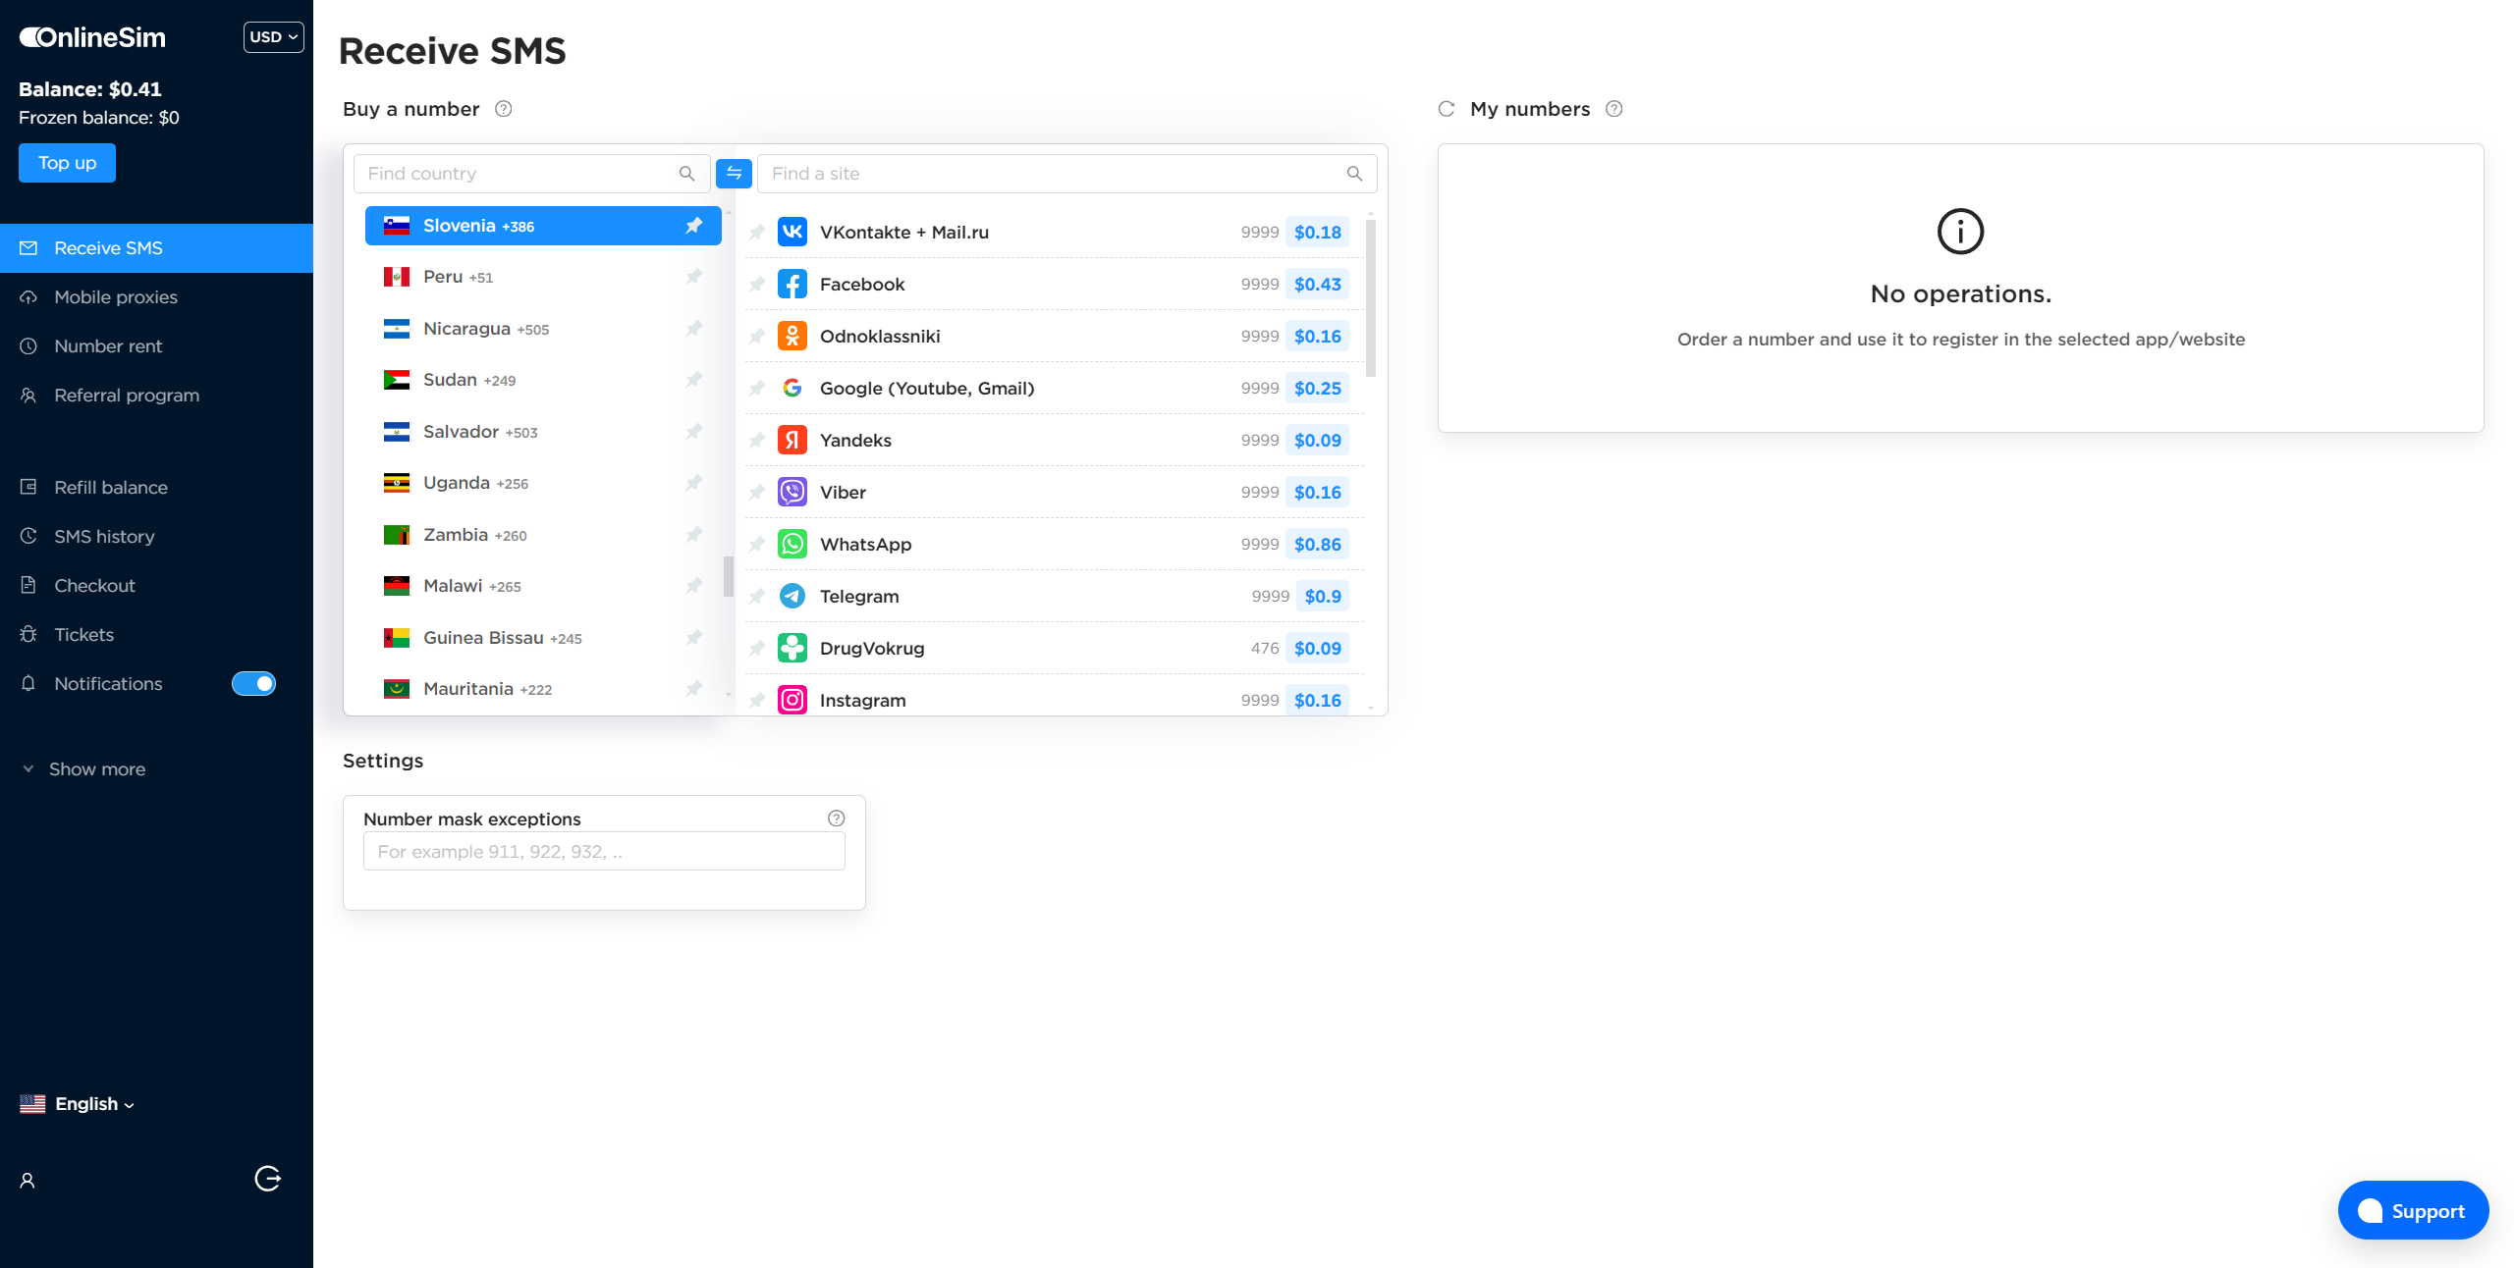Open the English language selector
The height and width of the screenshot is (1268, 2514).
tap(77, 1104)
